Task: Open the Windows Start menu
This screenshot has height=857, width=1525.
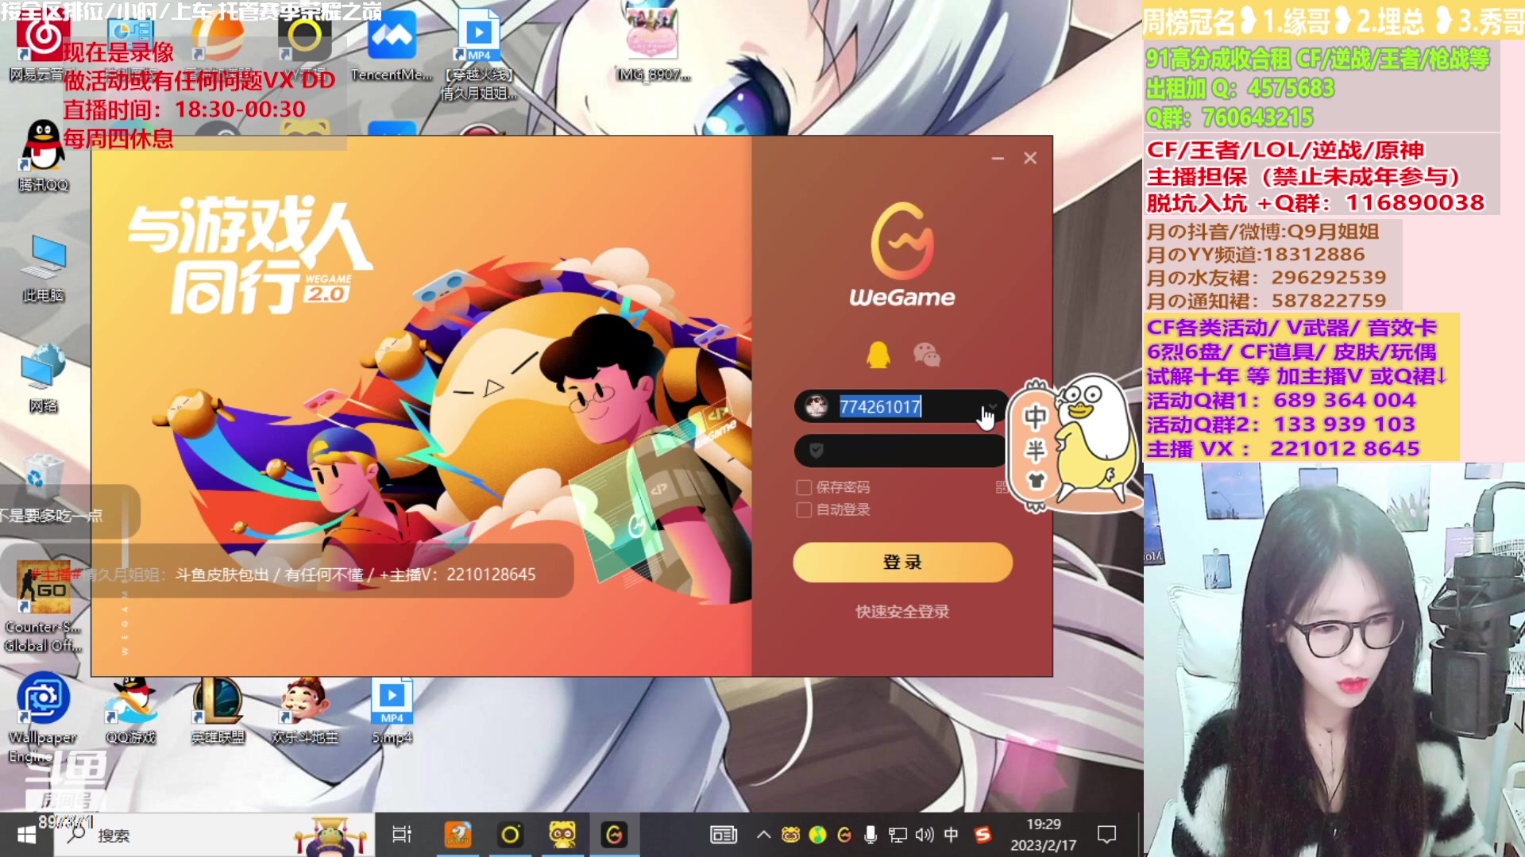Action: (x=26, y=835)
